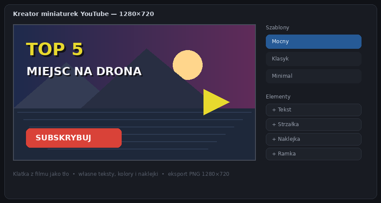Click the red SUBSKRYBUJ badge
This screenshot has width=381, height=203.
pyautogui.click(x=74, y=138)
